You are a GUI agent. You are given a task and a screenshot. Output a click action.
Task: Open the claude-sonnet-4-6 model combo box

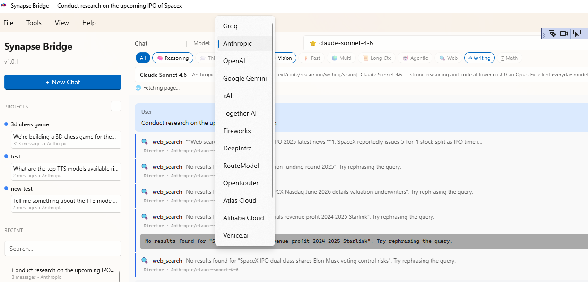click(x=446, y=43)
